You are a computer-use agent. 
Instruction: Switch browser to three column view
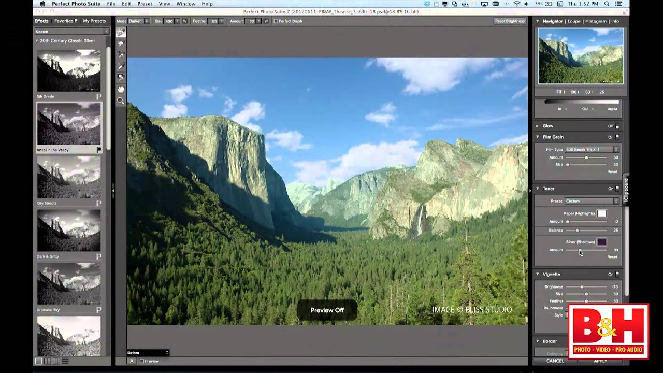pyautogui.click(x=56, y=361)
